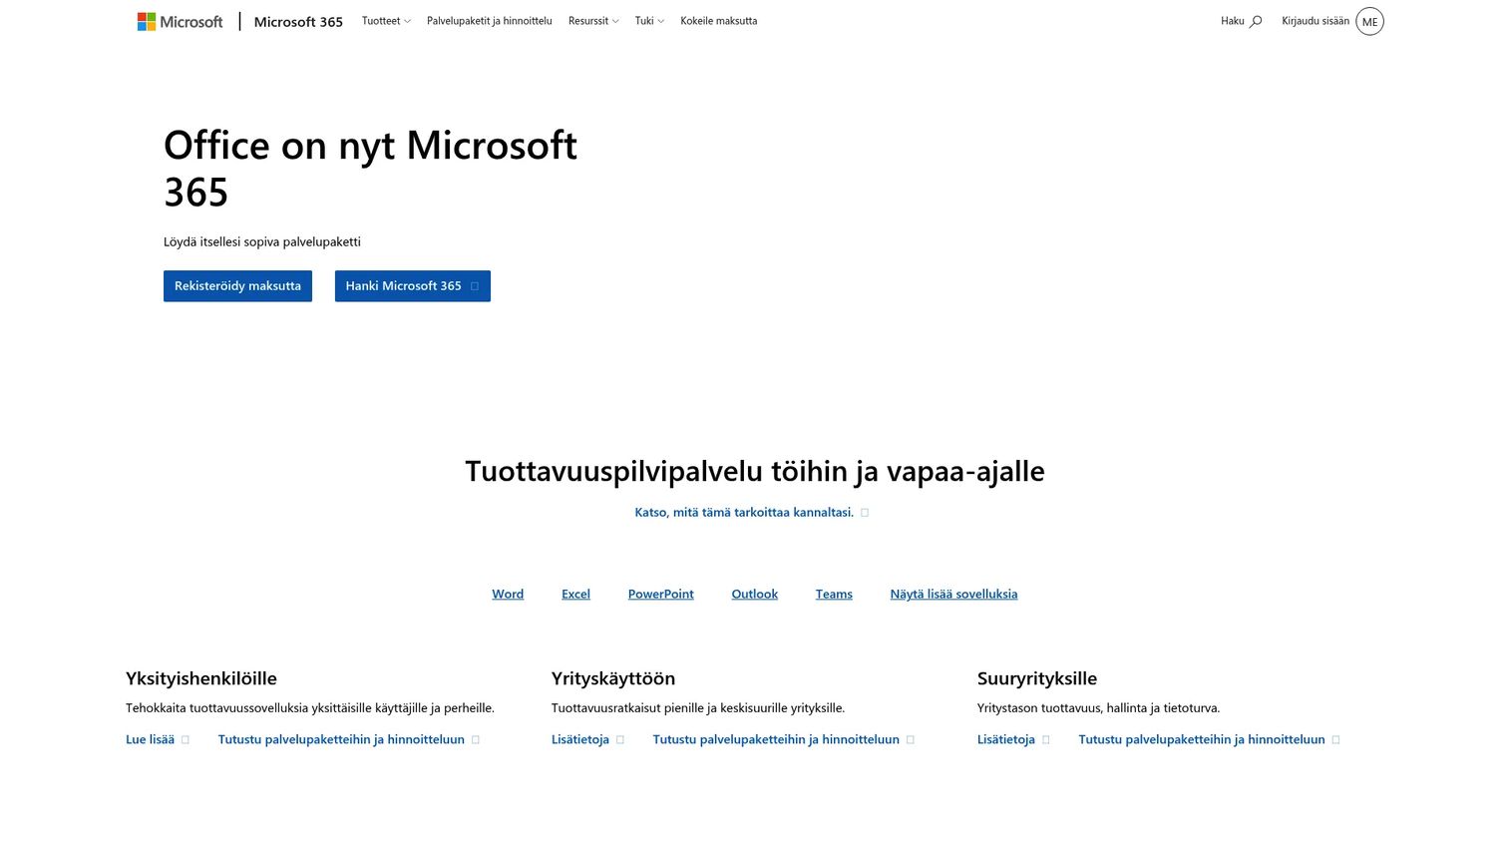The height and width of the screenshot is (849, 1510).
Task: Expand the Resurssit dropdown menu
Action: (x=593, y=21)
